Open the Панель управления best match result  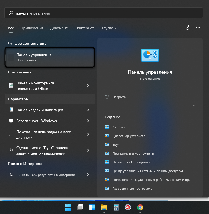point(50,57)
